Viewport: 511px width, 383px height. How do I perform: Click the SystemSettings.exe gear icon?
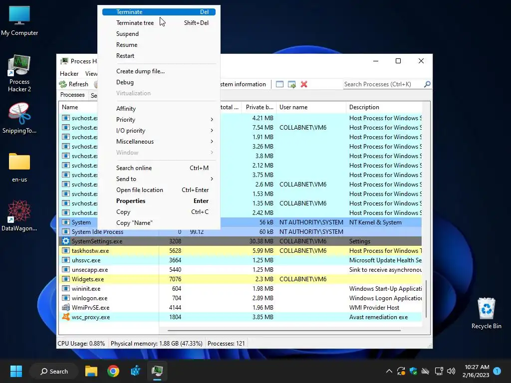tap(66, 241)
